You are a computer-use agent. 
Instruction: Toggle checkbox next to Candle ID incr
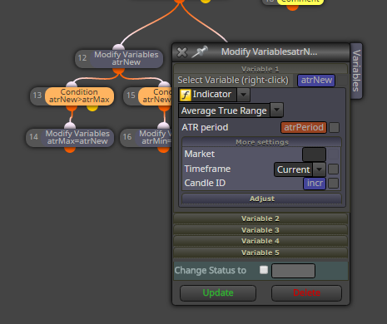[x=333, y=183]
